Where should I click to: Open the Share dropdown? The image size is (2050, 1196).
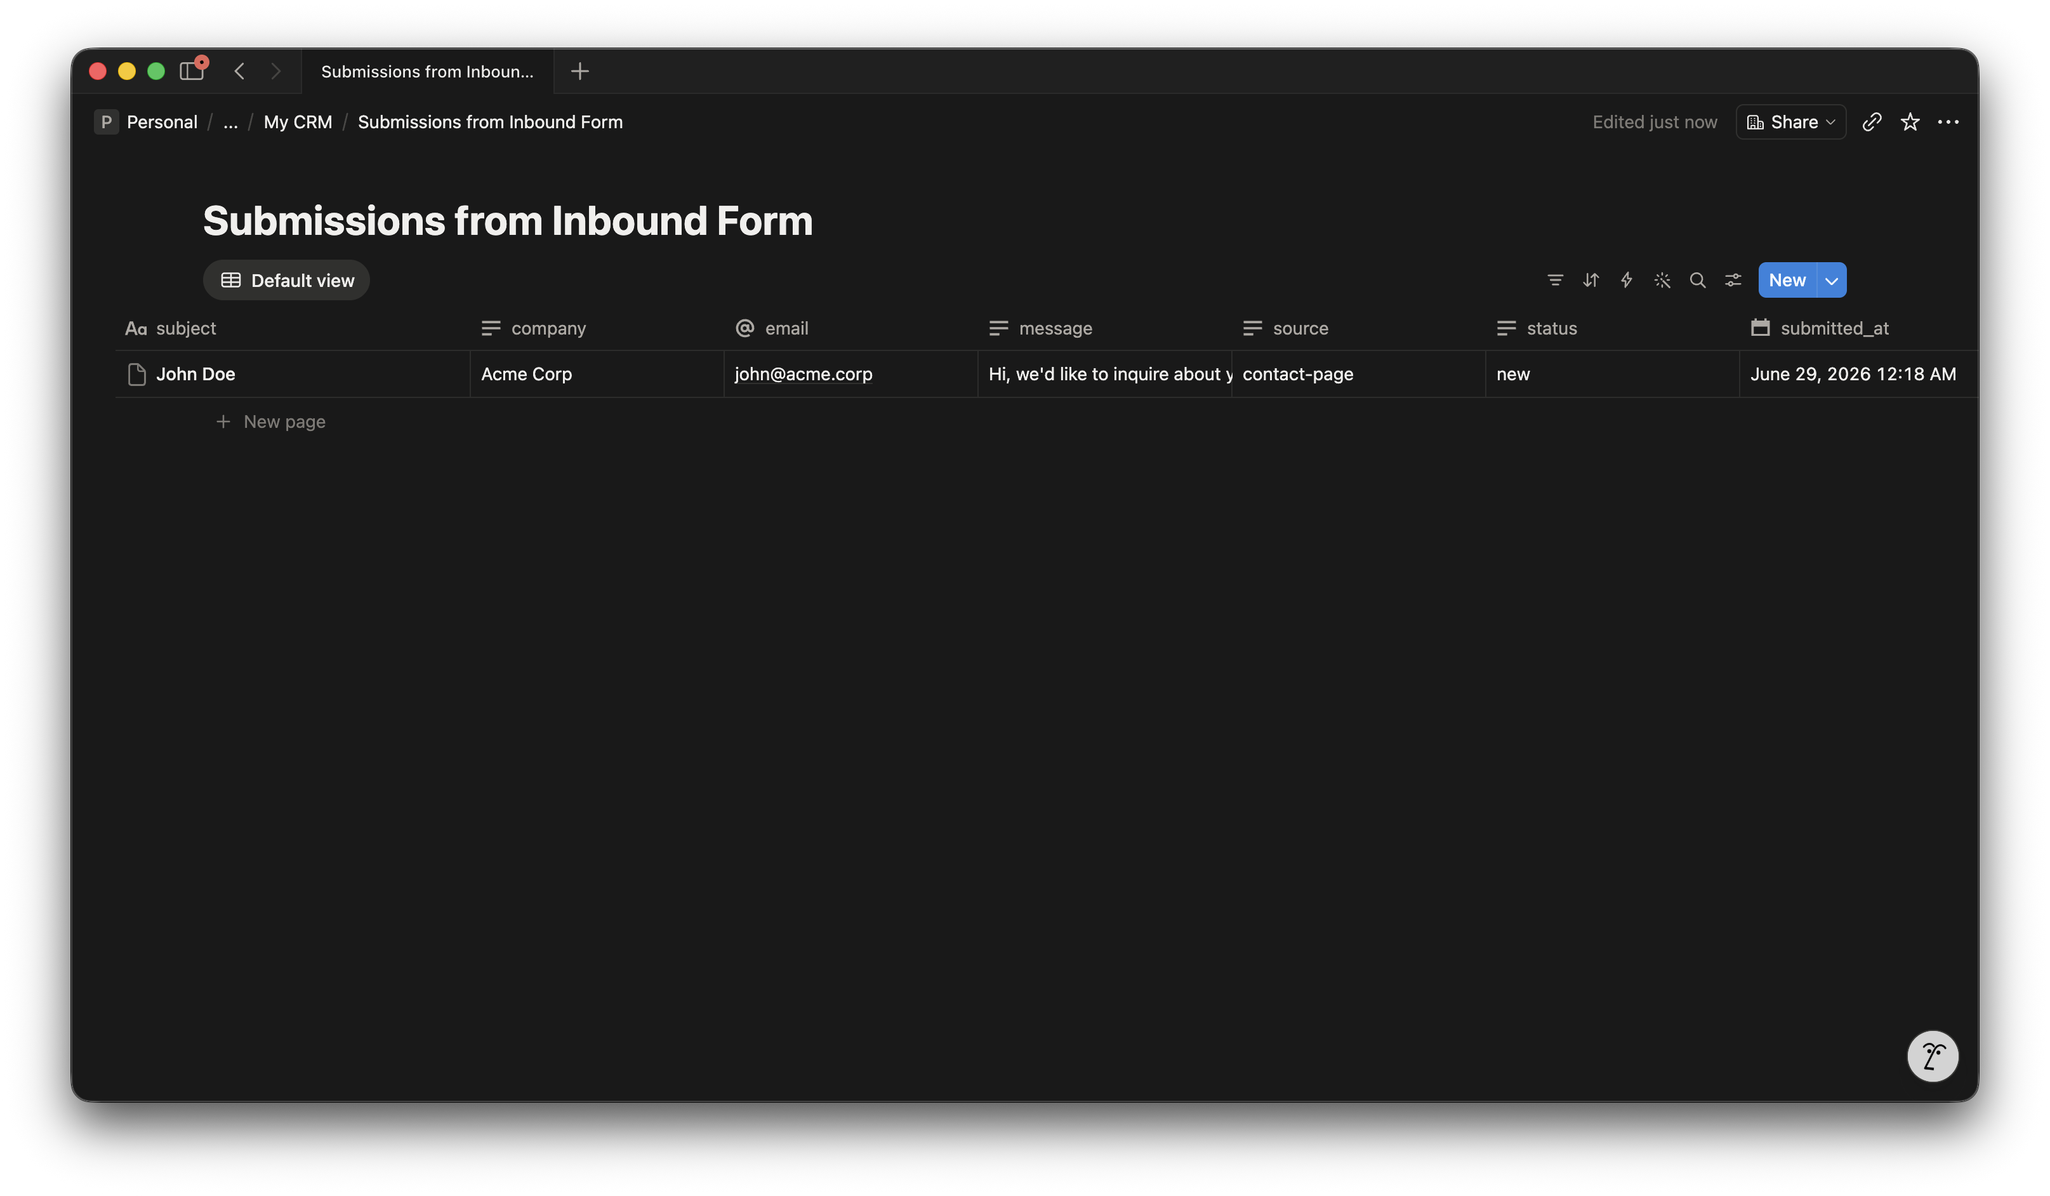[1790, 121]
